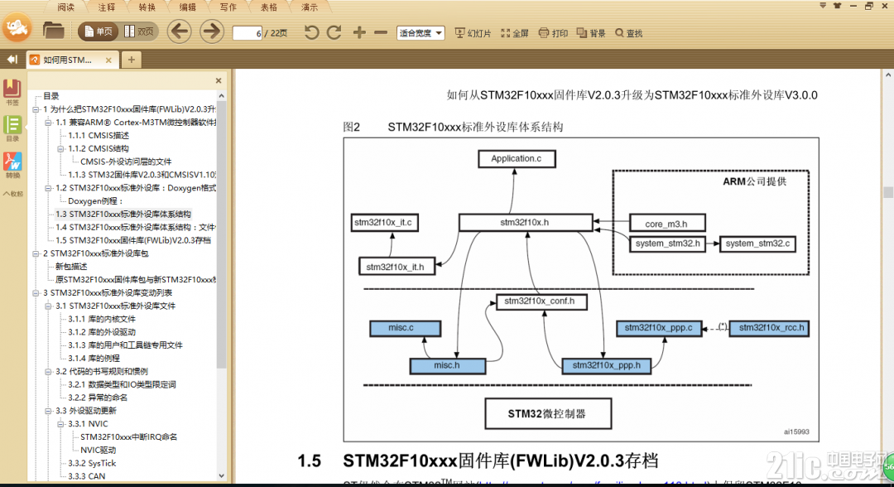The image size is (894, 487).
Task: Collapse the 2 STM32F10xxx标准外设库包 node
Action: tap(36, 253)
